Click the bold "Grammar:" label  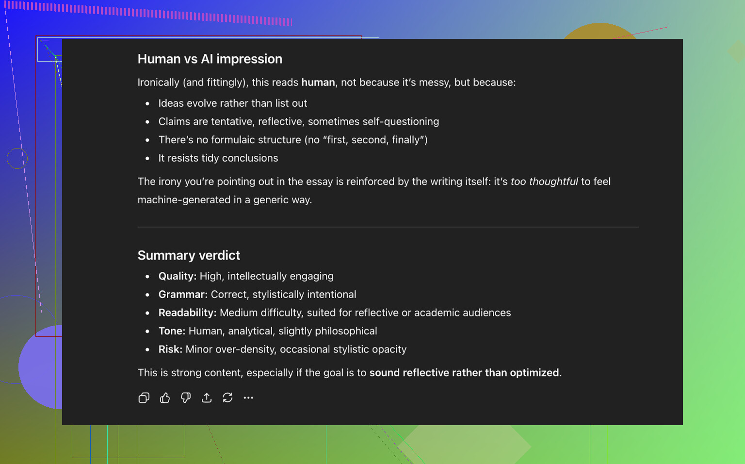[183, 295]
